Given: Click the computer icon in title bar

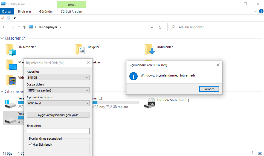Looking at the screenshot, I should [x=3, y=4].
